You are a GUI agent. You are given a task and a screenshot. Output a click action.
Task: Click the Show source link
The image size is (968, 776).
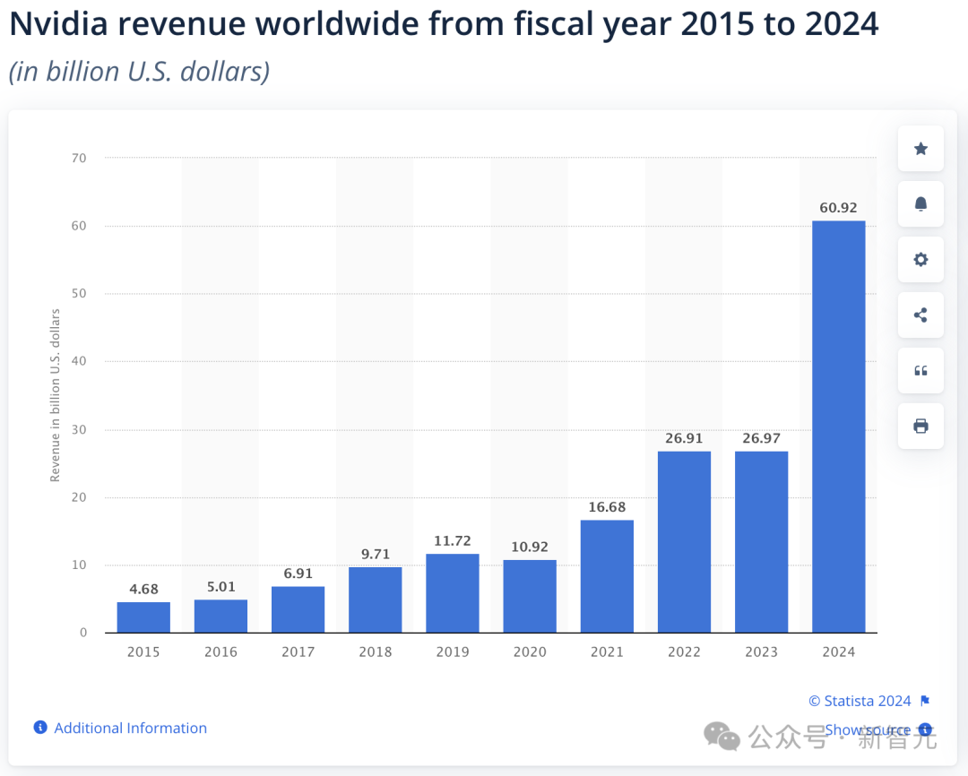point(868,729)
